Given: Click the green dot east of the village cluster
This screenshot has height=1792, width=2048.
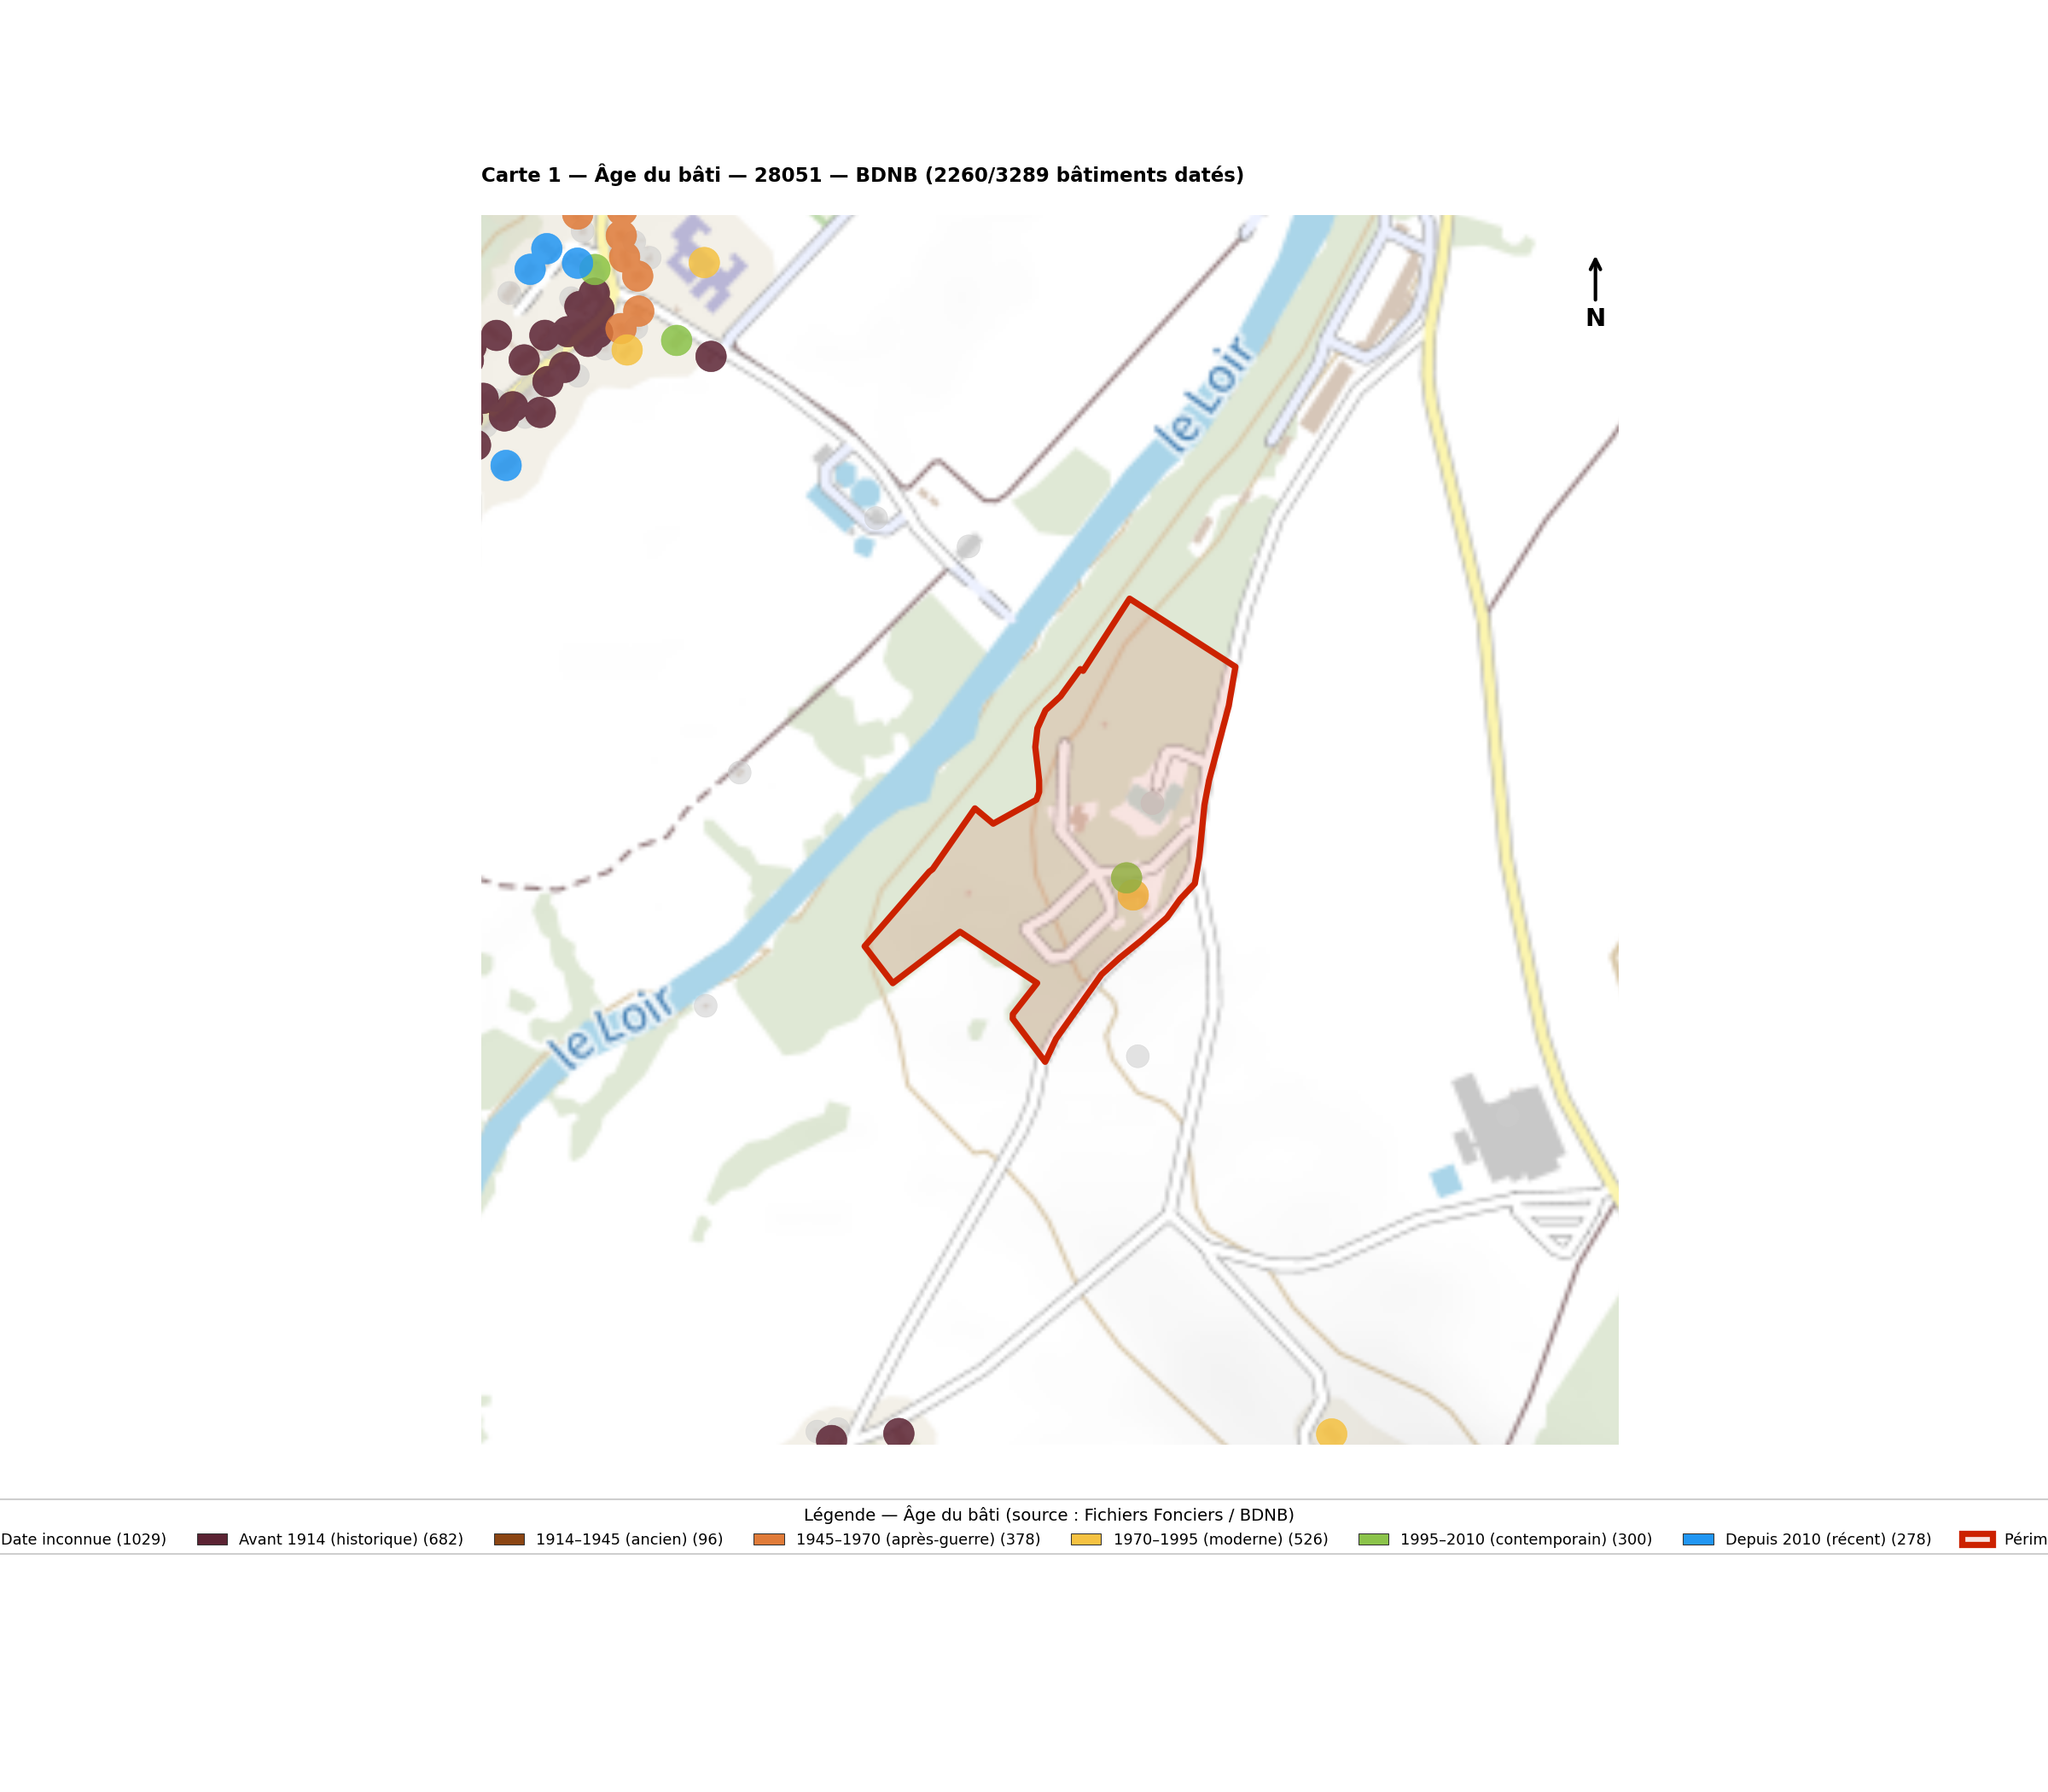Looking at the screenshot, I should tap(676, 340).
